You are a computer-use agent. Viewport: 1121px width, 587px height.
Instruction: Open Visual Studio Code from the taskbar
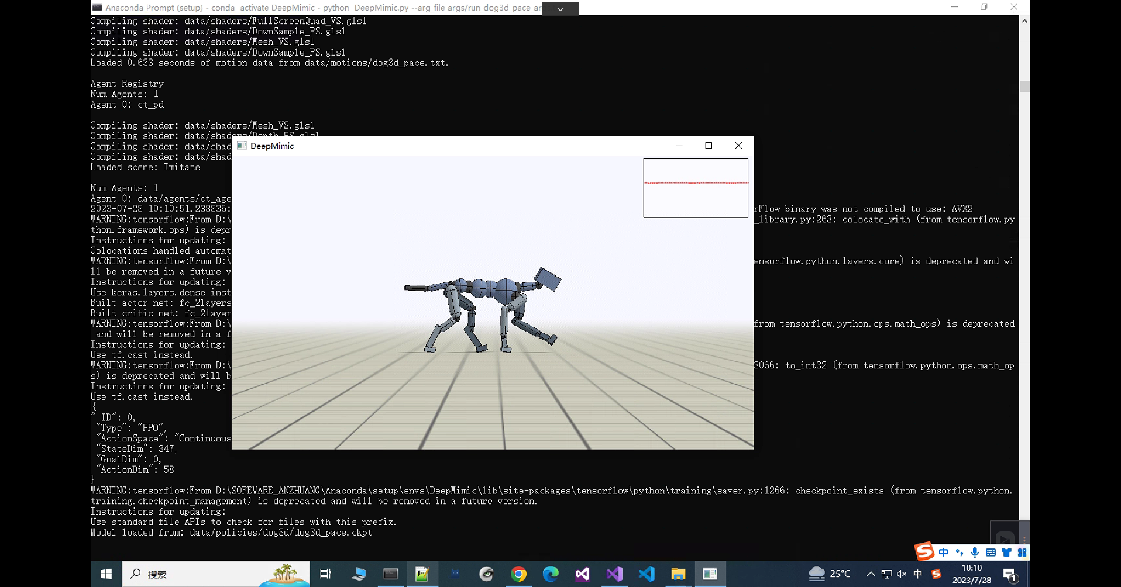(647, 574)
